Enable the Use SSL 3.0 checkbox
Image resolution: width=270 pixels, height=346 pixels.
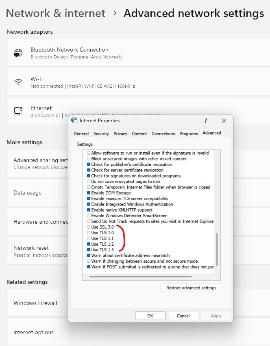tap(89, 227)
